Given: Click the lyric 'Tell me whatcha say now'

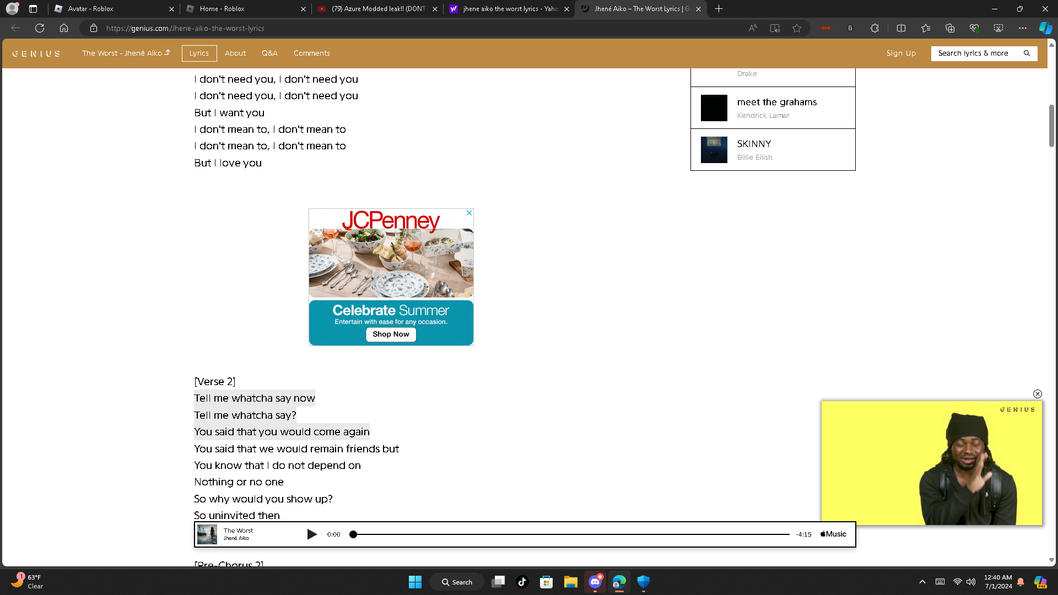Looking at the screenshot, I should pyautogui.click(x=255, y=398).
